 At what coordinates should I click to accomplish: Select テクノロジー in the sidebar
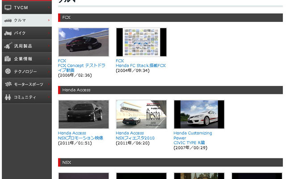tap(27, 72)
